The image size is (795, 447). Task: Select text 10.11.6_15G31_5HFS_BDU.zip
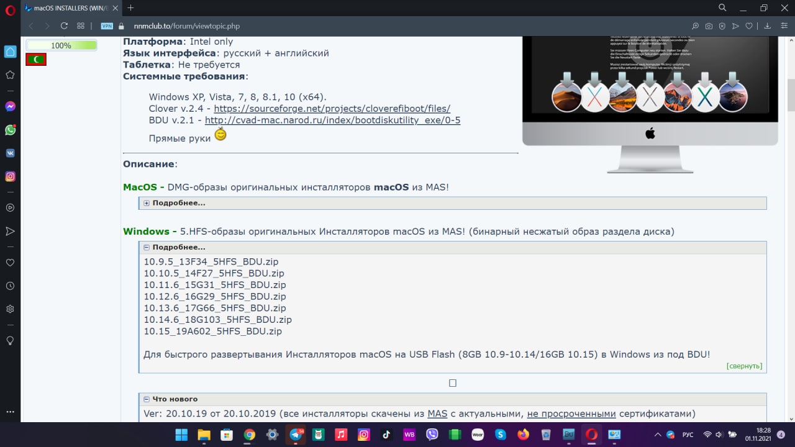click(x=215, y=285)
